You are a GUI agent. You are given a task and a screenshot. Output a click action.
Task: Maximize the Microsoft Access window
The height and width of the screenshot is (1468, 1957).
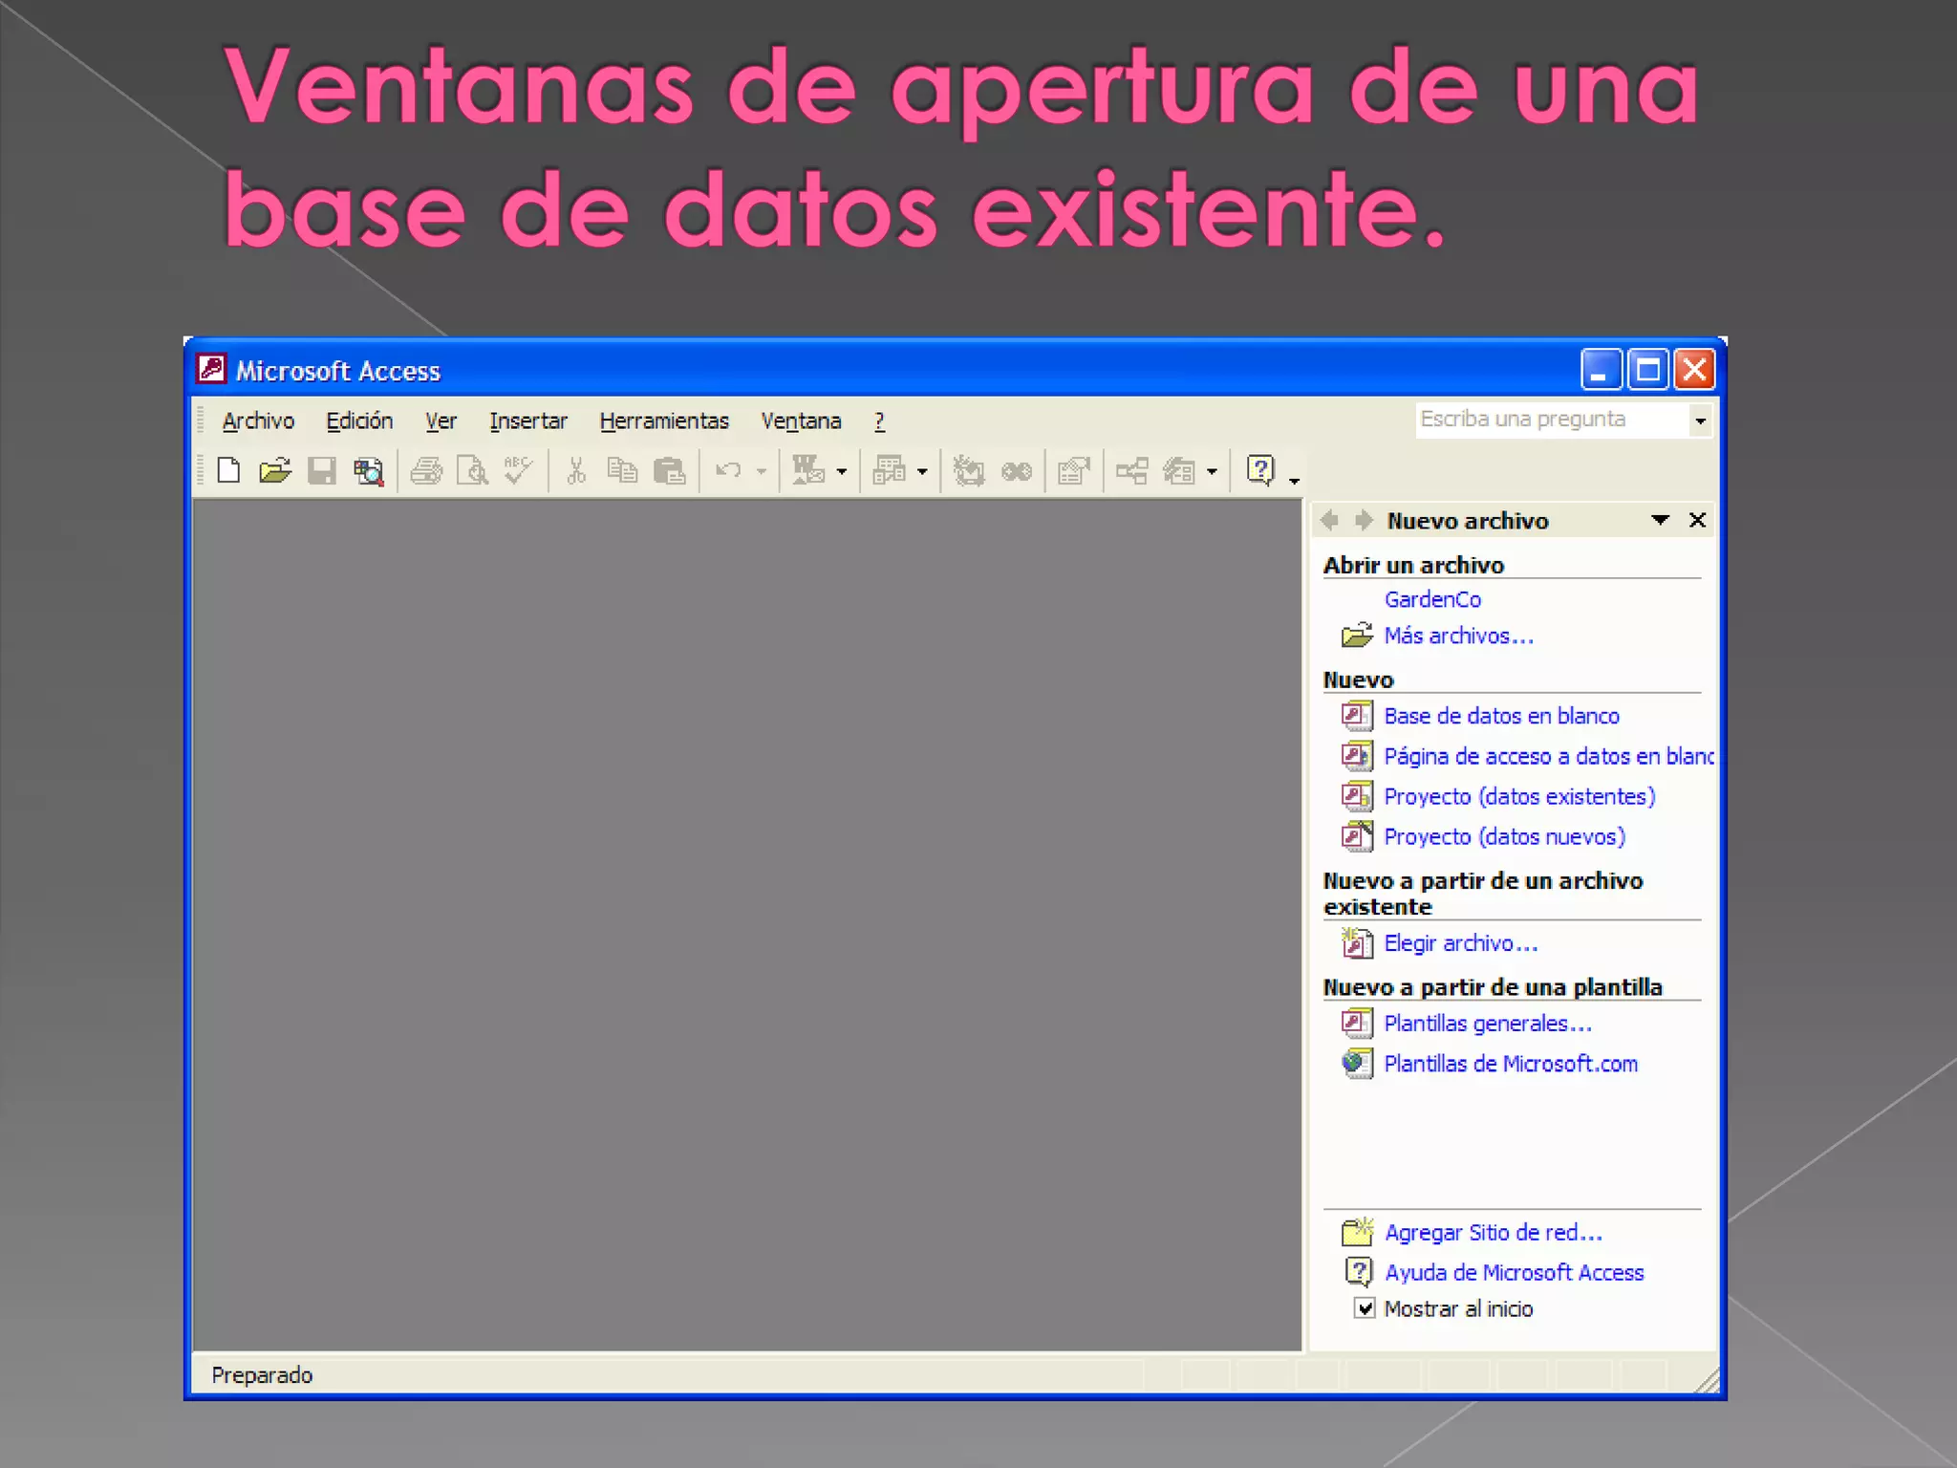coord(1648,370)
